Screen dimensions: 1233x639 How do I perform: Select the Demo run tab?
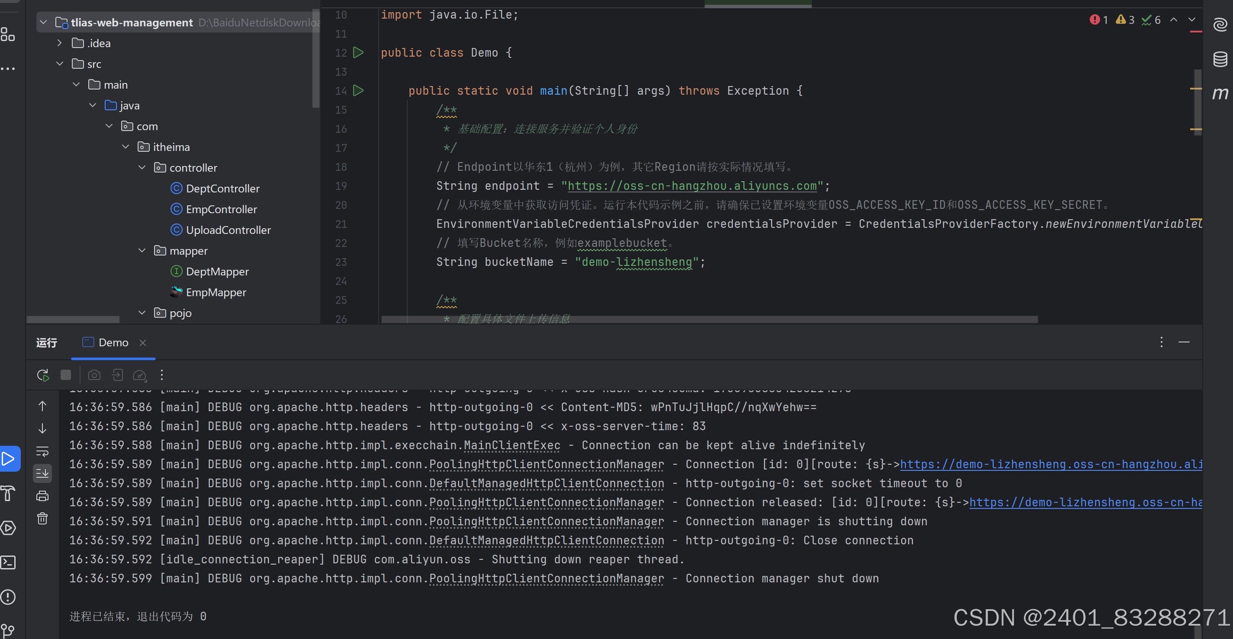pyautogui.click(x=113, y=342)
